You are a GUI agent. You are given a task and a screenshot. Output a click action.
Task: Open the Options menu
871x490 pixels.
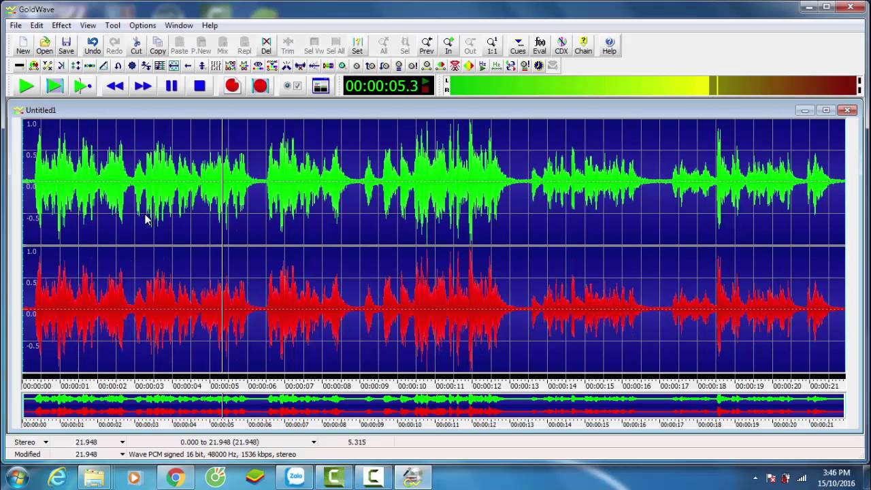pyautogui.click(x=142, y=25)
